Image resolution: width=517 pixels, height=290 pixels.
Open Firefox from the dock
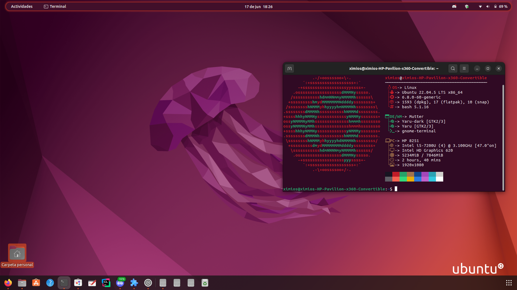[x=8, y=283]
